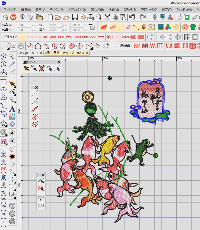Click the Redo arrow
The image size is (200, 230).
(x=142, y=17)
